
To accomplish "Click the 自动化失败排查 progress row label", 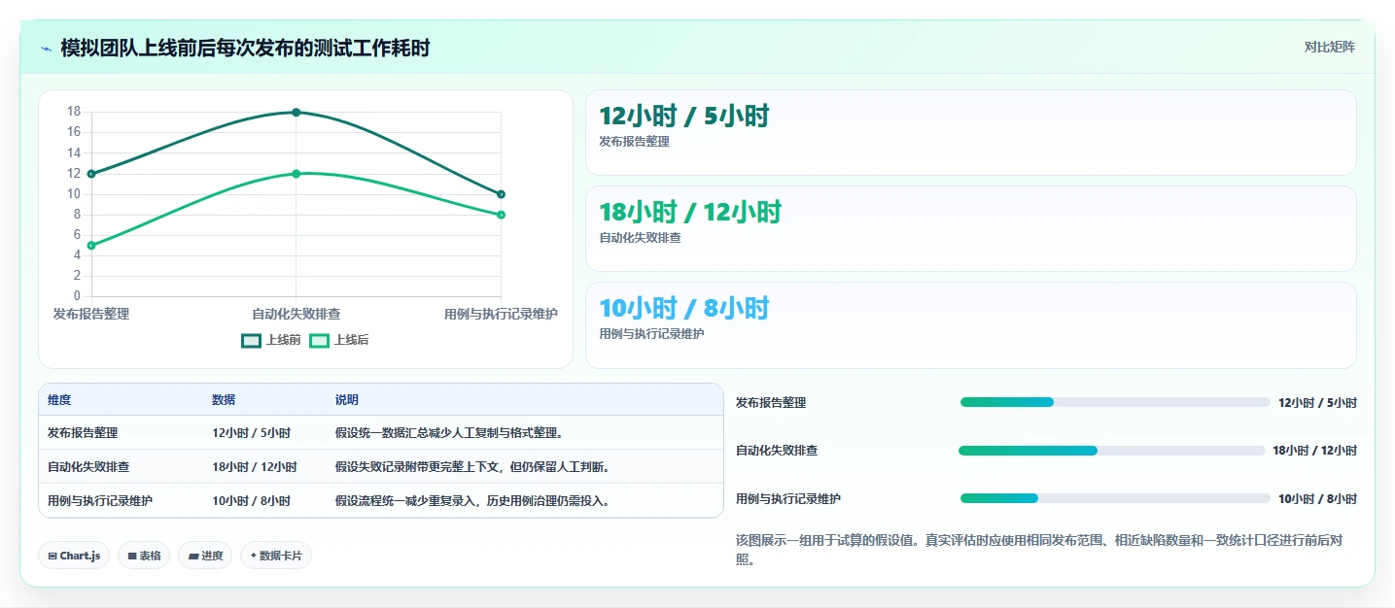I will tap(777, 451).
